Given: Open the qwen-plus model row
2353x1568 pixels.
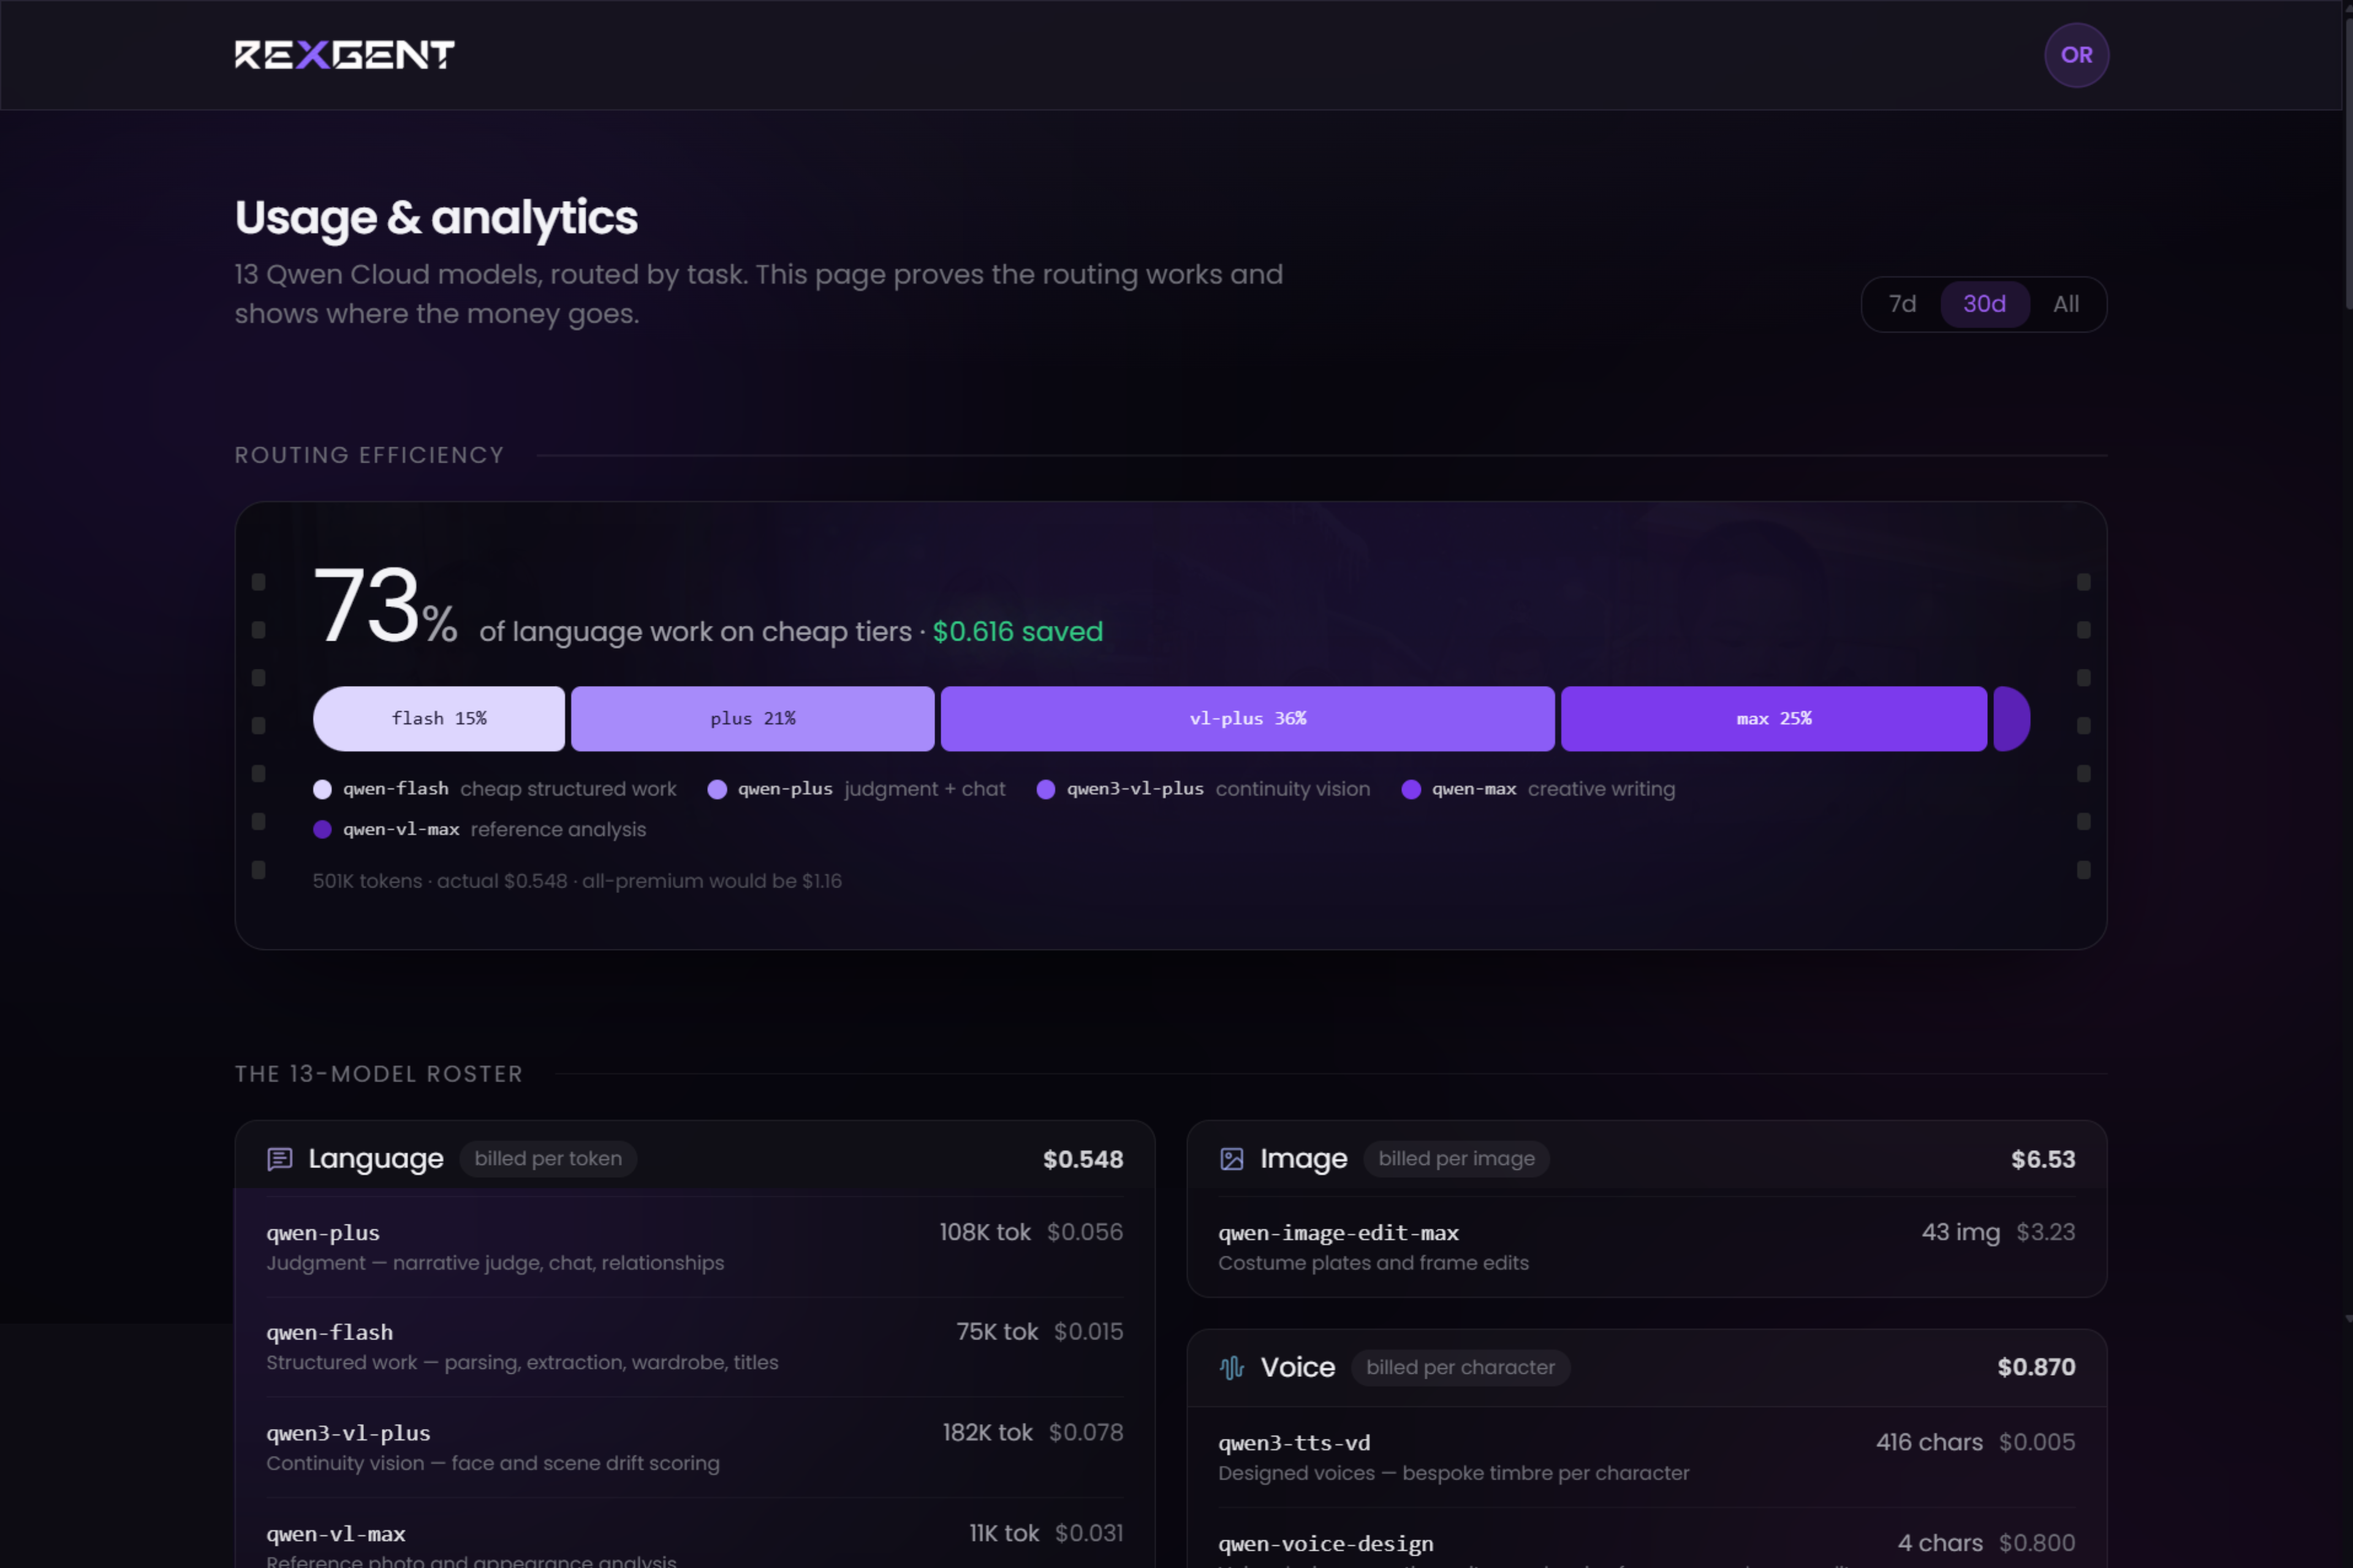Looking at the screenshot, I should [694, 1247].
